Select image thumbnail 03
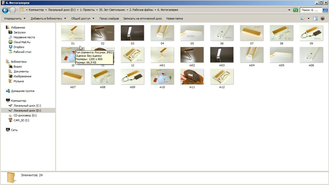Image resolution: width=329 pixels, height=185 pixels. 132,33
